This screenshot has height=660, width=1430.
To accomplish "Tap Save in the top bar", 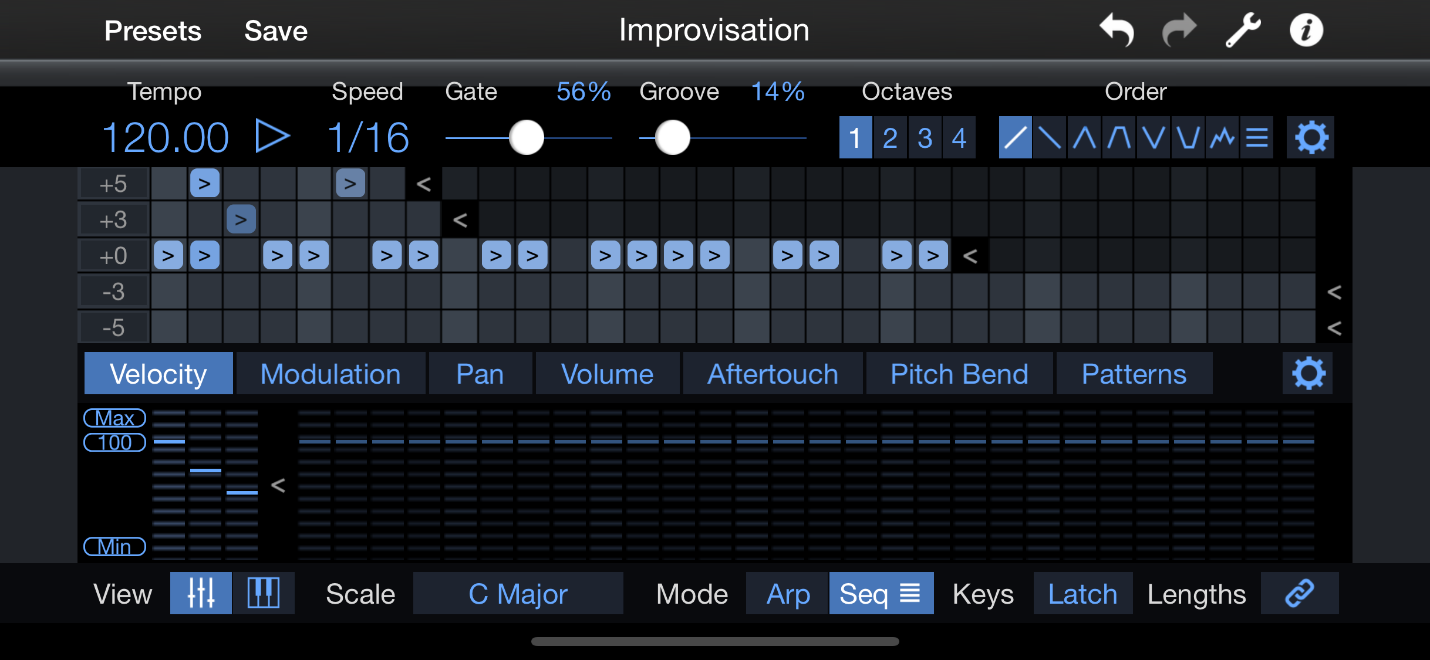I will pyautogui.click(x=276, y=30).
